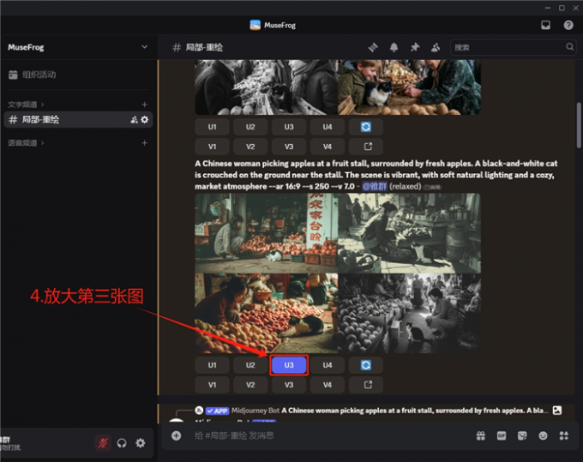Image resolution: width=583 pixels, height=462 pixels.
Task: Click the Midjourney Bot name
Action: tap(255, 411)
